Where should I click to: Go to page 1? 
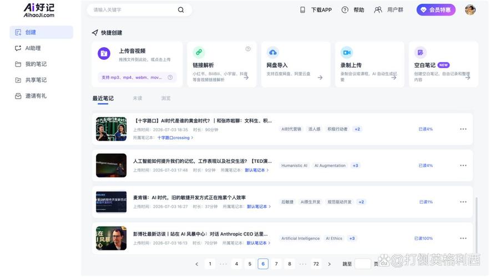click(210, 264)
